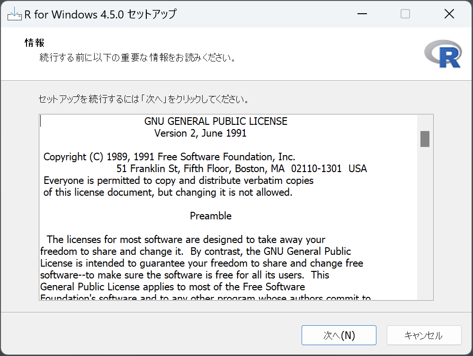
Task: Click the 'of this license document, but changing' line
Action: (168, 192)
